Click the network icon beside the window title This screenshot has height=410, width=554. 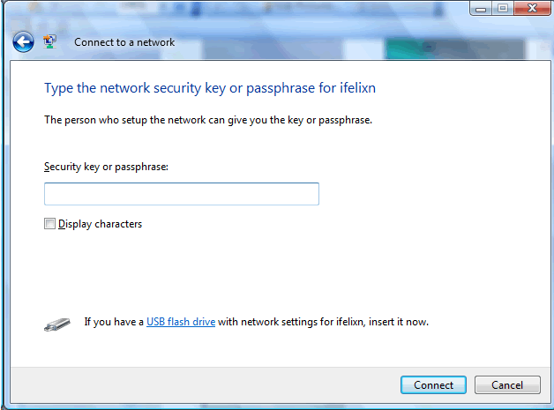[49, 41]
